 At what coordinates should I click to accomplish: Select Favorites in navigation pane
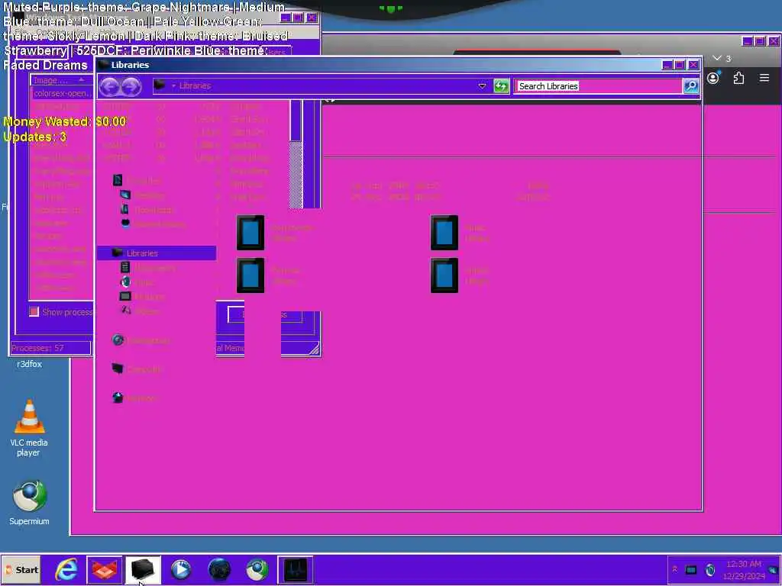point(137,180)
